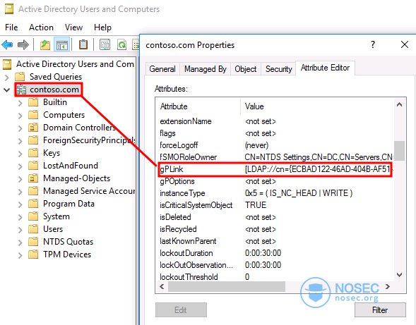Viewport: 416px width, 325px height.
Task: Click the Up one level folder icon
Action: pyautogui.click(x=45, y=44)
